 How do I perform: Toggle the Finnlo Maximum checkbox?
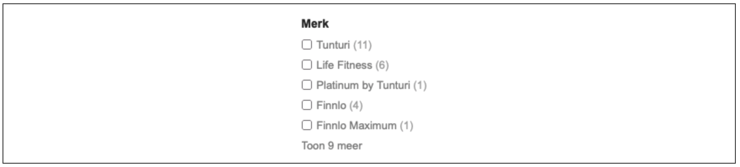coord(307,125)
